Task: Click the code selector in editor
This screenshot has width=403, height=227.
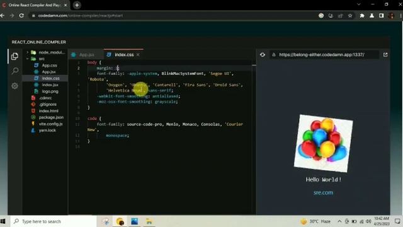Action: click(92, 119)
